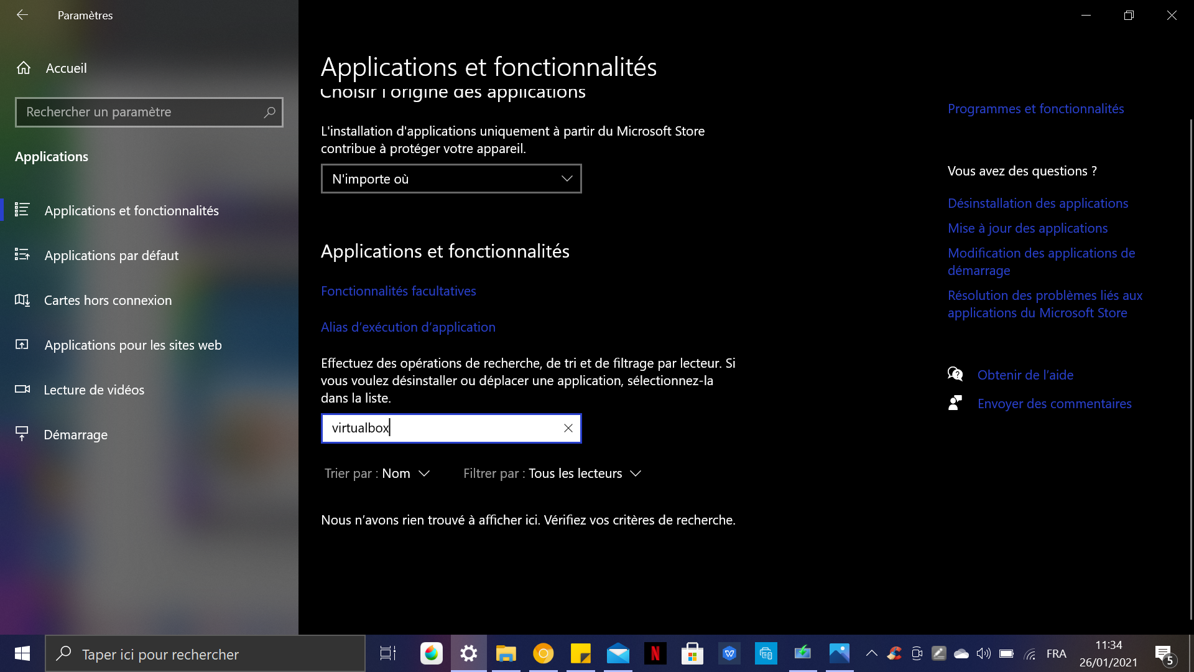This screenshot has height=672, width=1194.
Task: Click the magnifier icon in settings search
Action: 269,112
